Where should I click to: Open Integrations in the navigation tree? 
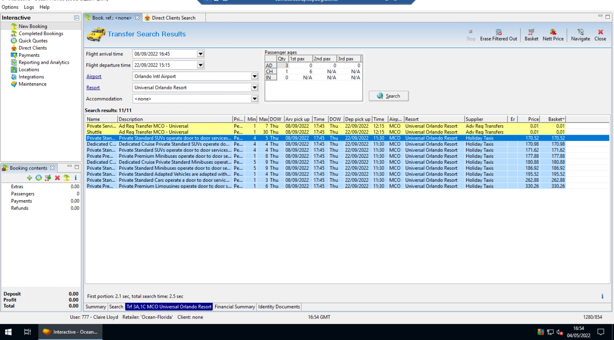coord(31,77)
